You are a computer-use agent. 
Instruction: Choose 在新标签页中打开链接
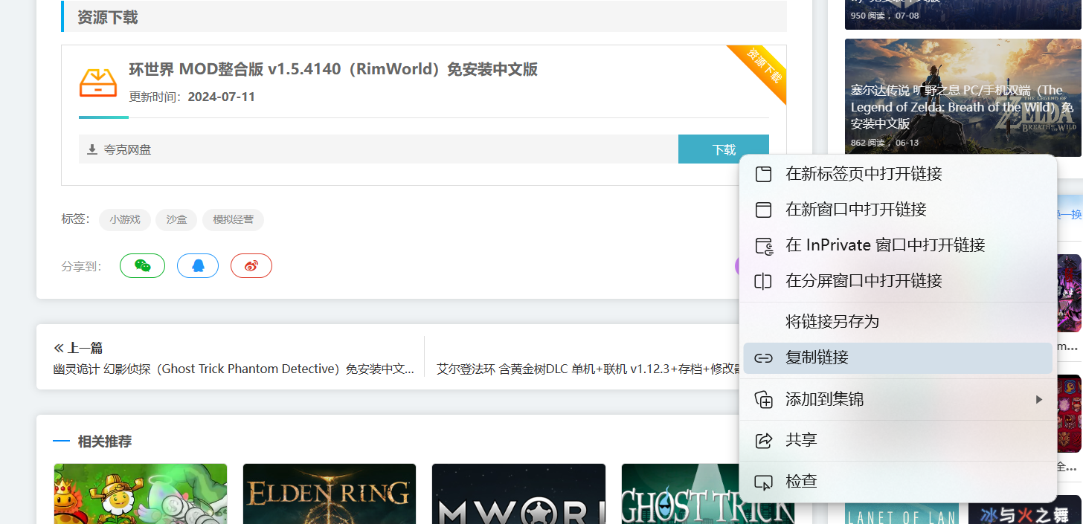tap(898, 174)
